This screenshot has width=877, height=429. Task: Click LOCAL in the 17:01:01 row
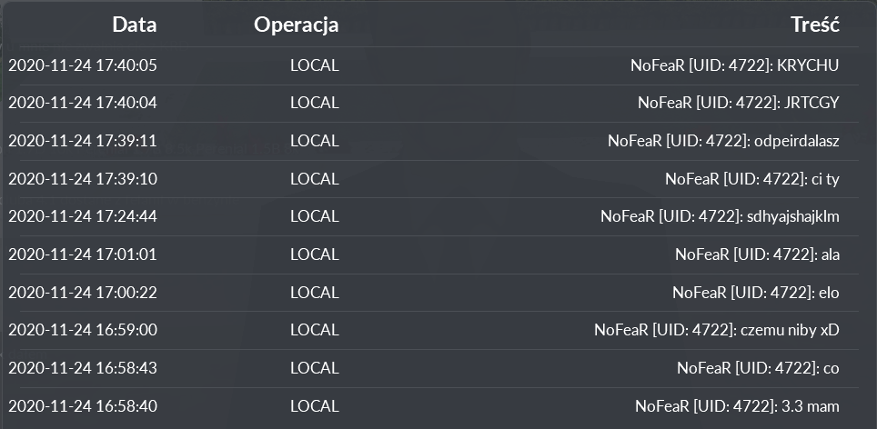point(315,254)
